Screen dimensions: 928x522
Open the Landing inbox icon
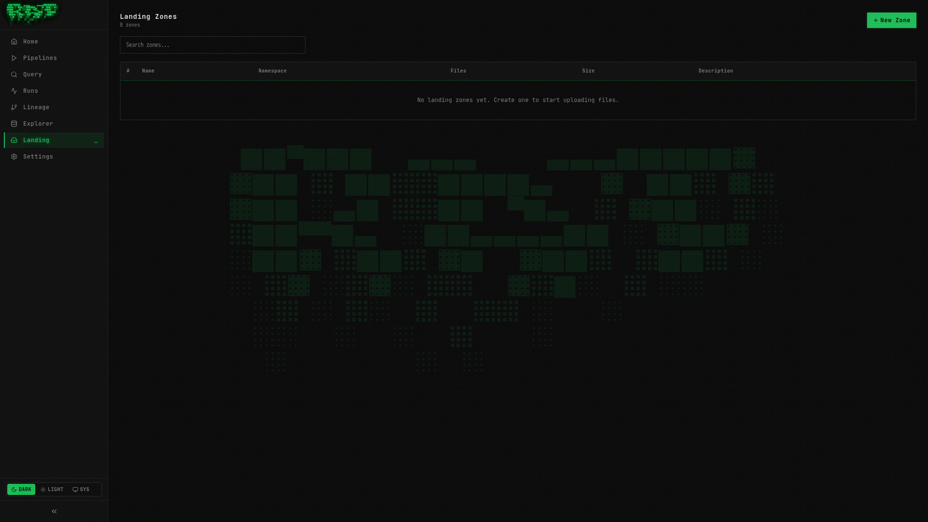(x=14, y=140)
